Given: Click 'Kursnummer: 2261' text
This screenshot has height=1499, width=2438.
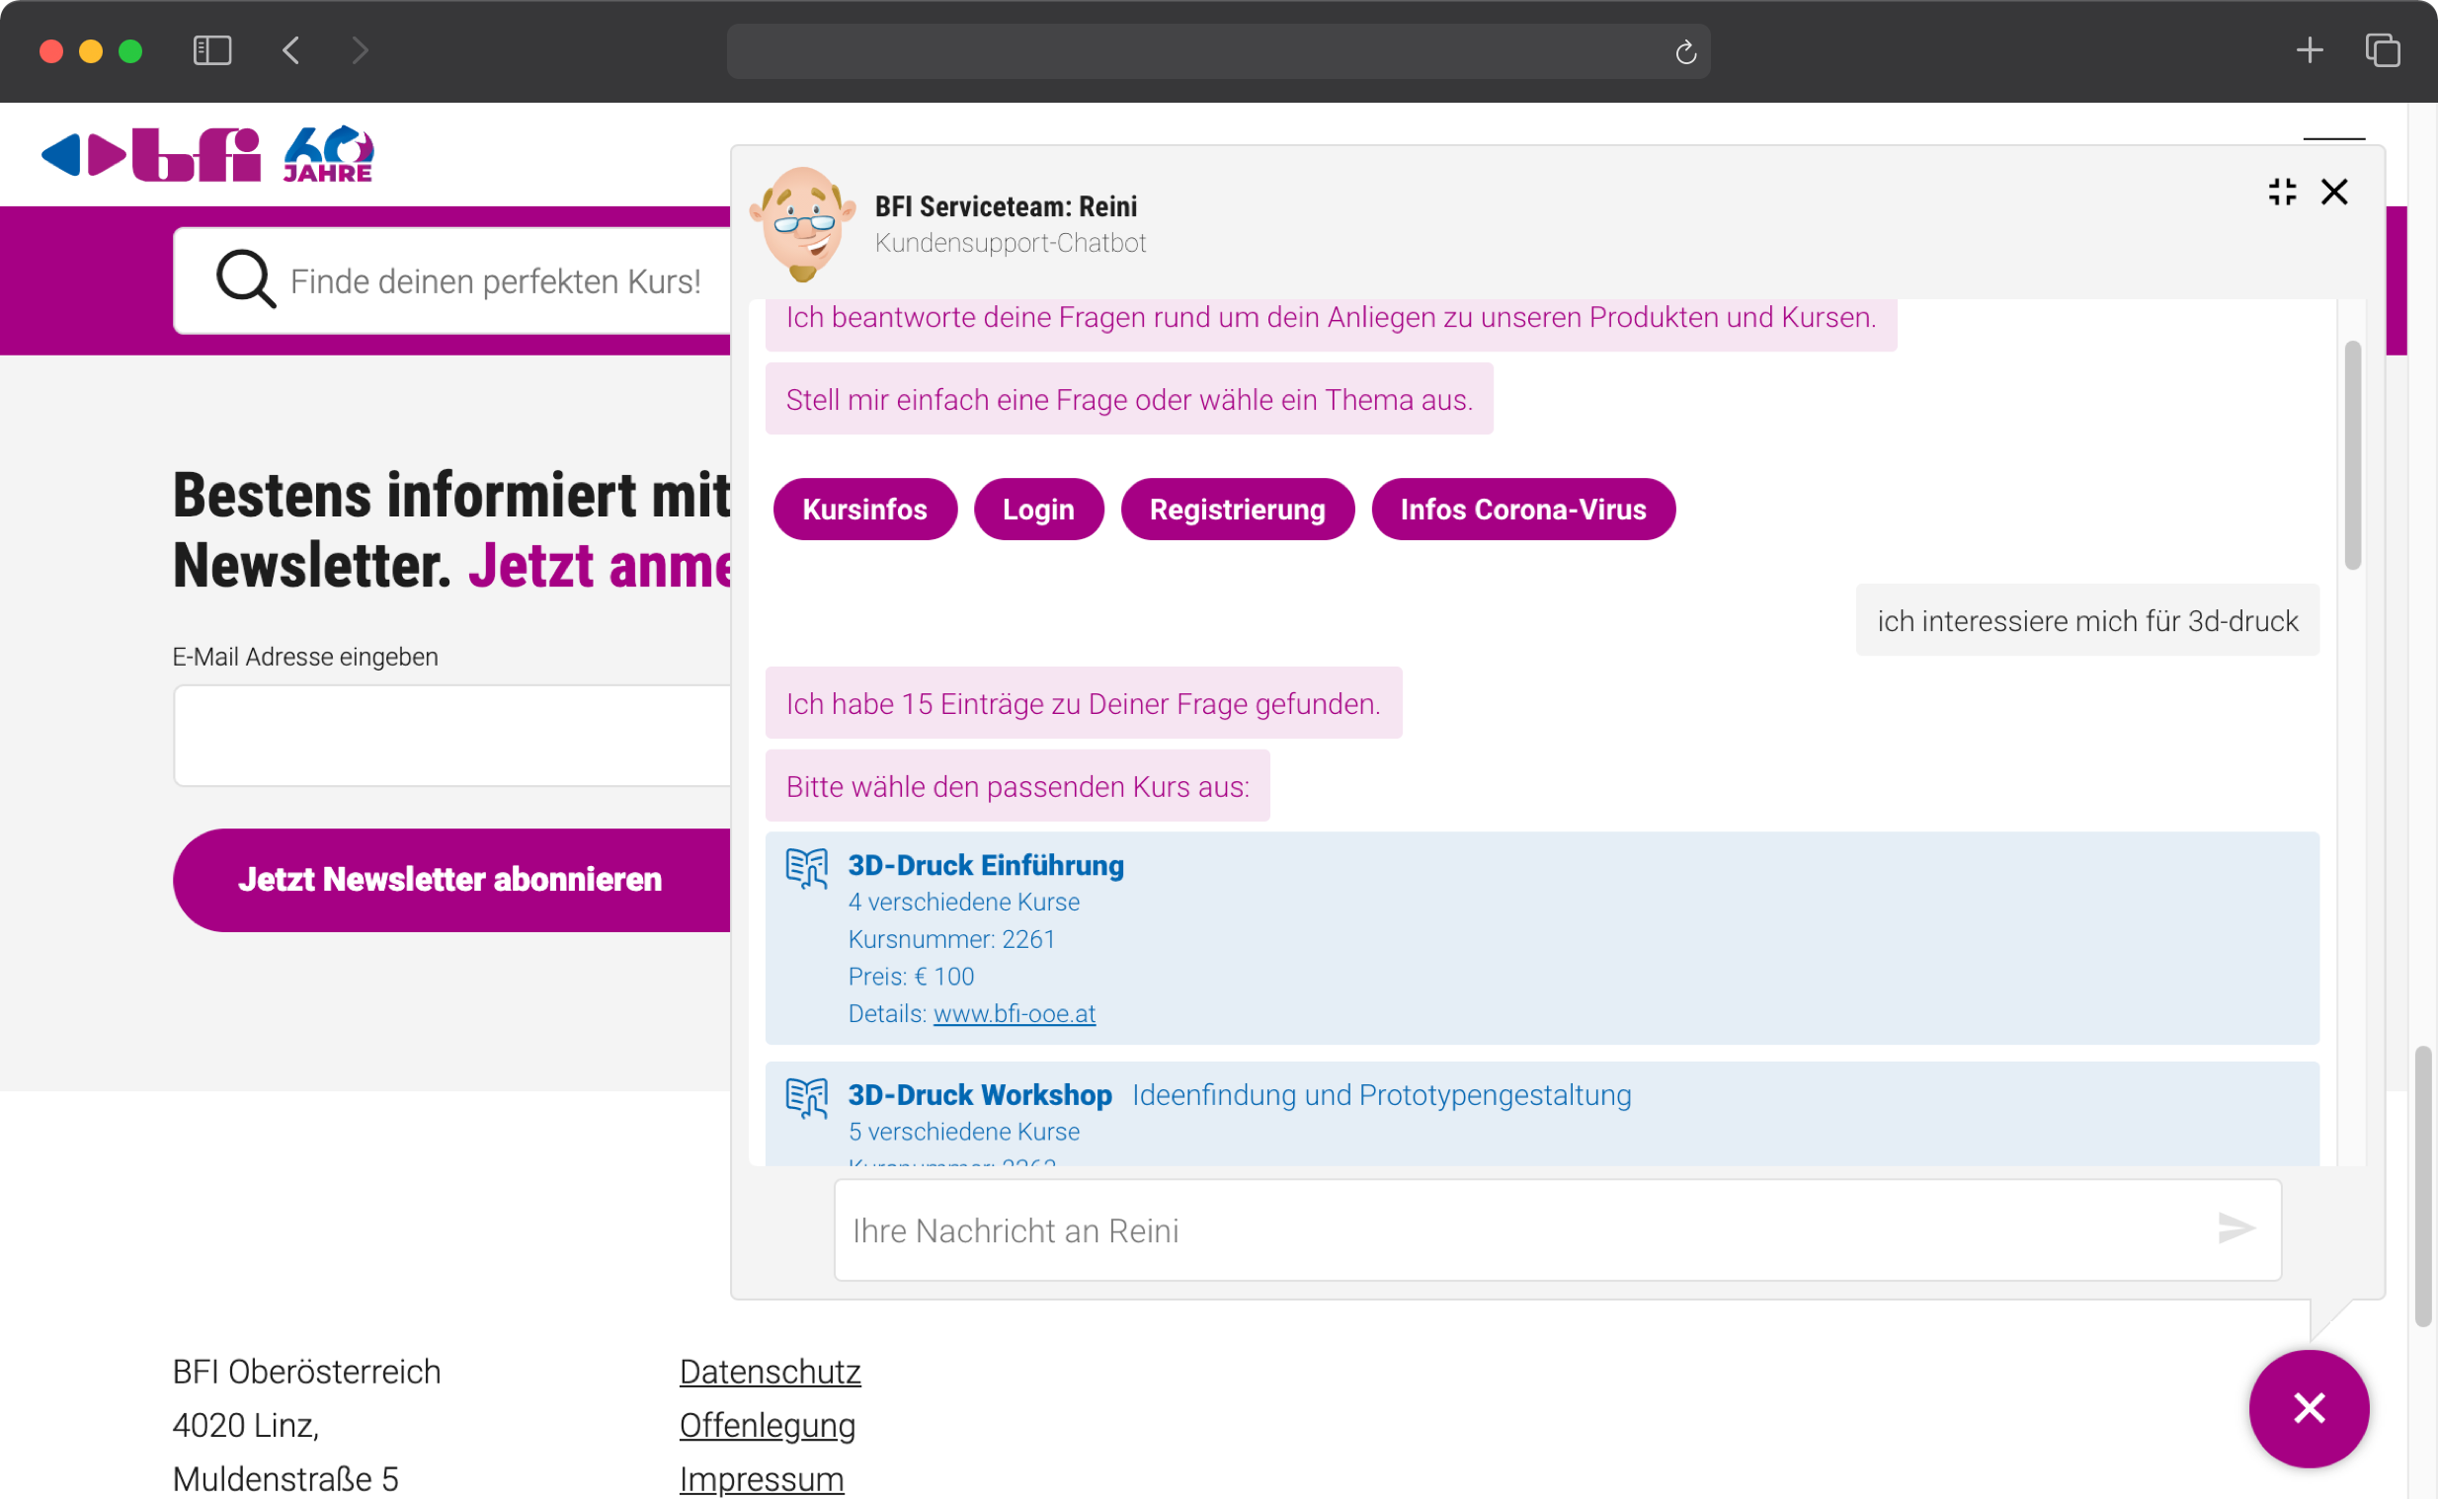Looking at the screenshot, I should click(x=951, y=939).
